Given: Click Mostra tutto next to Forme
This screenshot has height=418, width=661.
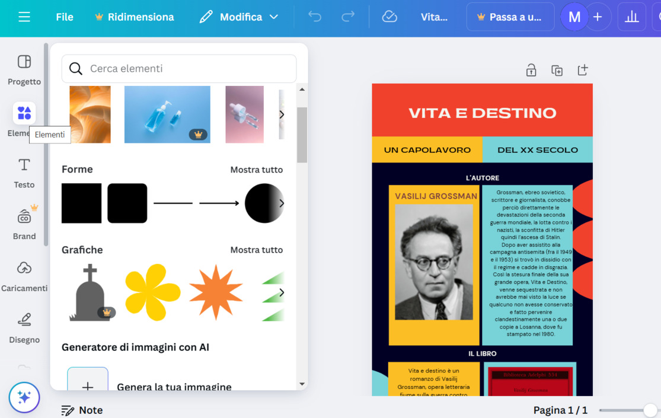Looking at the screenshot, I should pos(256,170).
